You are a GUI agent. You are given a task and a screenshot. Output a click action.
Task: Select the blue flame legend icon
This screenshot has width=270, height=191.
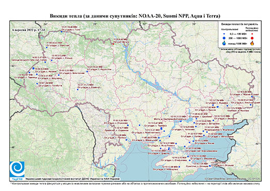pos(224,43)
